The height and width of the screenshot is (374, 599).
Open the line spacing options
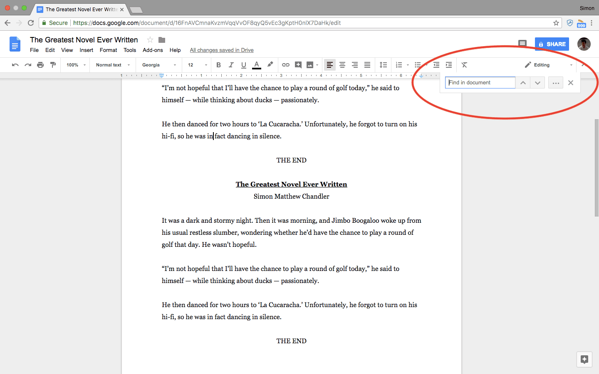(383, 65)
